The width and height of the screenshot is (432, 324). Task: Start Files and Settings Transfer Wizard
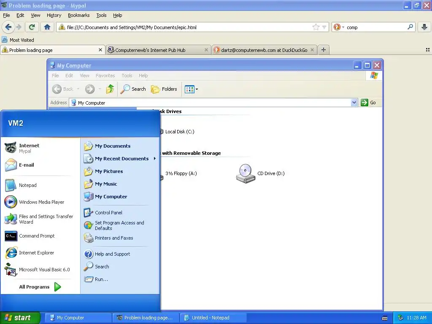pyautogui.click(x=40, y=219)
